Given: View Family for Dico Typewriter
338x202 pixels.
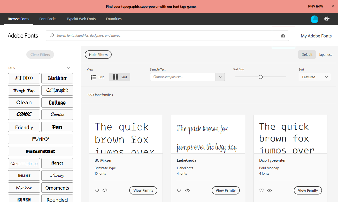Looking at the screenshot, I should click(x=308, y=190).
